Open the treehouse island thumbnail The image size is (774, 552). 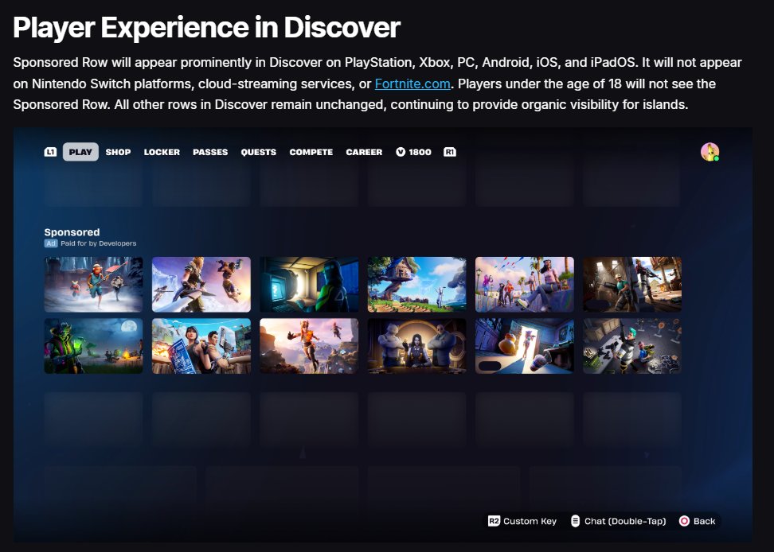tap(416, 285)
